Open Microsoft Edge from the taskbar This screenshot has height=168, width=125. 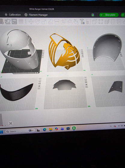pos(44,130)
